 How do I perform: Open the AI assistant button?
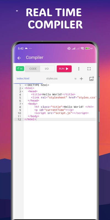[x=20, y=68]
